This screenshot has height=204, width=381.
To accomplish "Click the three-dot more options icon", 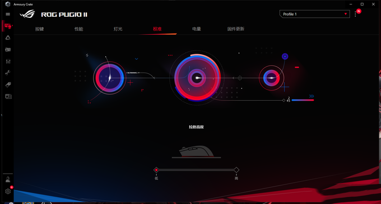I will click(355, 15).
